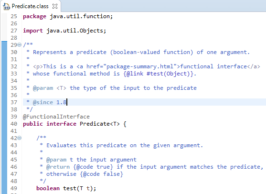The width and height of the screenshot is (266, 194).
Task: Click line number 25 in the gutter
Action: (x=14, y=16)
